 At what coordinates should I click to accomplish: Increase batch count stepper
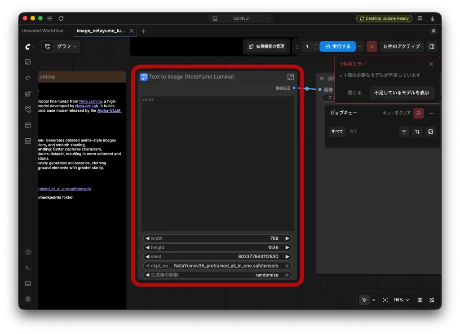(x=316, y=44)
